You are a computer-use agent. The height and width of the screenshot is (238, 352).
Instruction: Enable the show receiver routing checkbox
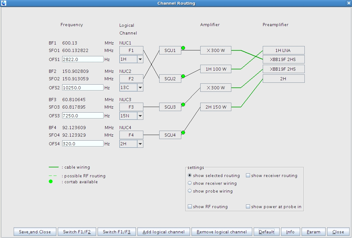tap(248, 175)
